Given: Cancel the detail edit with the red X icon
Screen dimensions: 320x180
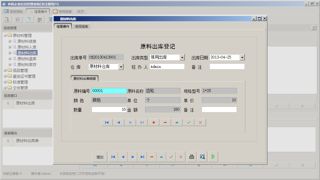Looking at the screenshot, I should [200, 122].
